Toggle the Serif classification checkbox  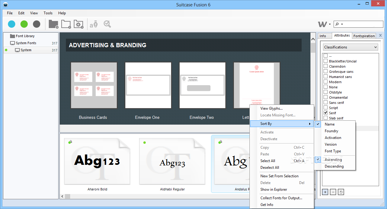(326, 113)
